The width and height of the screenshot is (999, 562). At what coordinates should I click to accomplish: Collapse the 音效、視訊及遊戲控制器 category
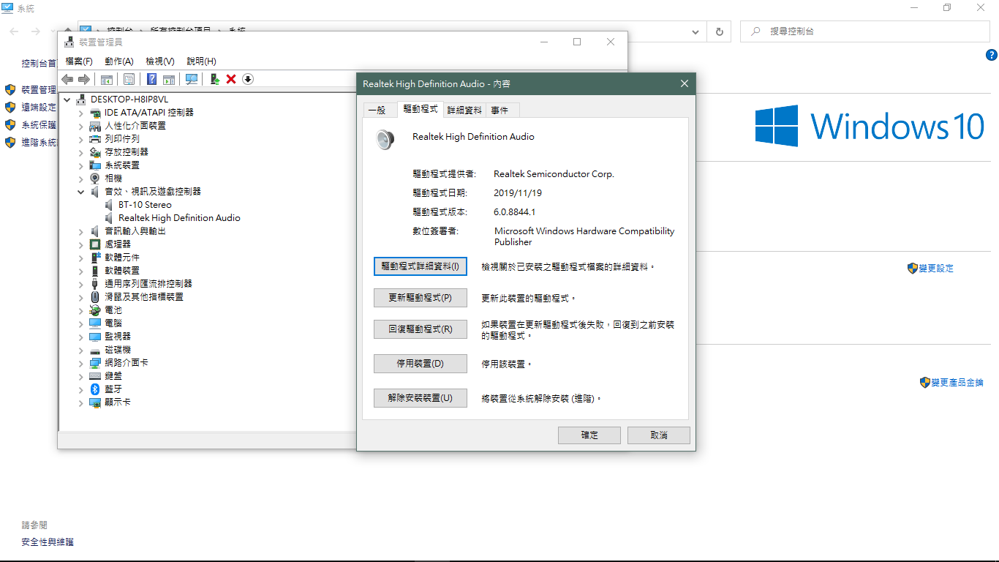pos(81,192)
